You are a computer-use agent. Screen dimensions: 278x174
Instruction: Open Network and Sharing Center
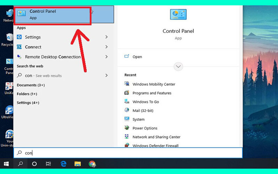pos(156,137)
